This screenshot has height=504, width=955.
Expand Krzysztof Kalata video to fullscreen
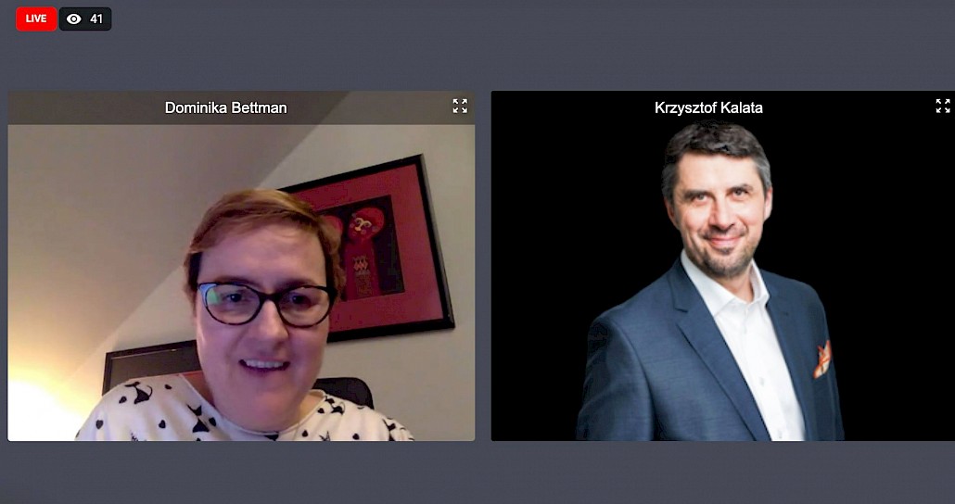[x=943, y=106]
